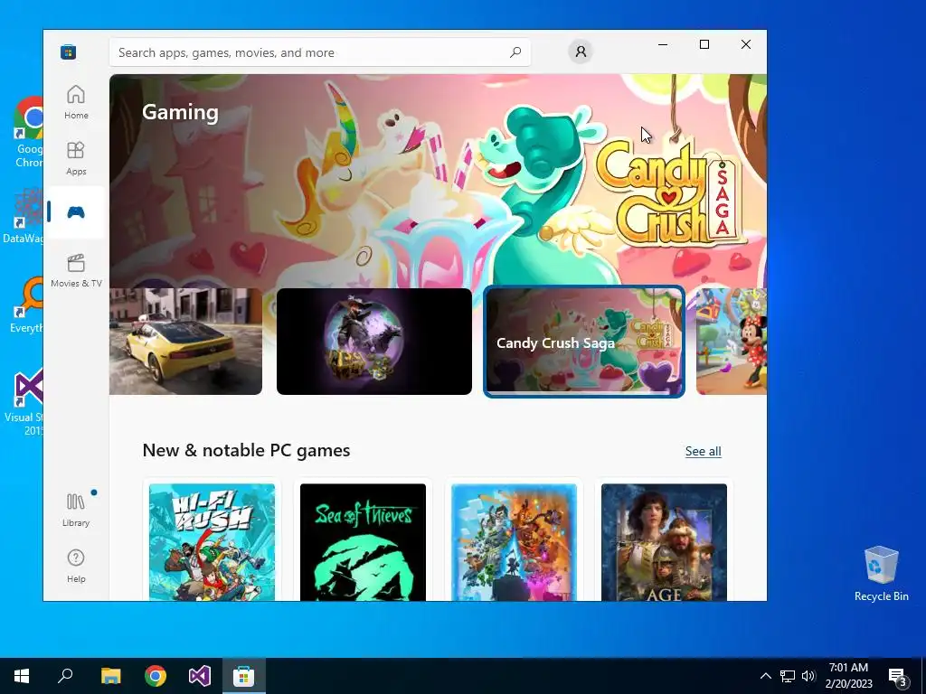926x694 pixels.
Task: Open taskbar search magnifier
Action: pos(65,676)
